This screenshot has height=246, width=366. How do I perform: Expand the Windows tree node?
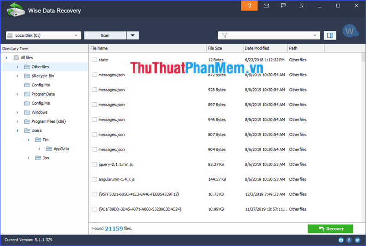17,112
